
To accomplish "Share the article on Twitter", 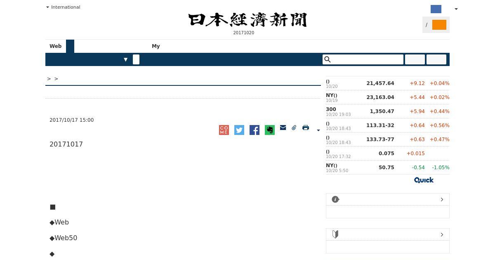I will pos(239,130).
